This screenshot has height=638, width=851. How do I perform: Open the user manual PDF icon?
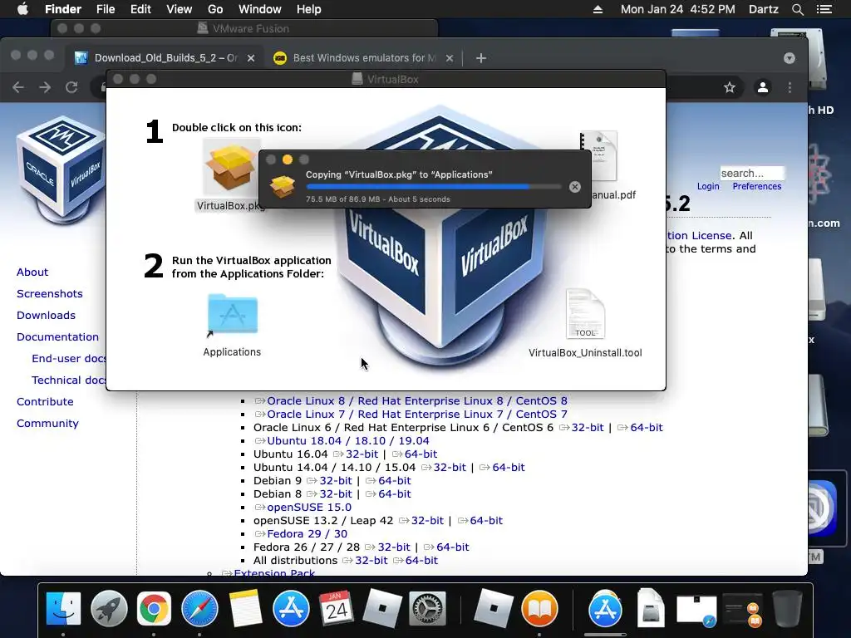[x=599, y=156]
